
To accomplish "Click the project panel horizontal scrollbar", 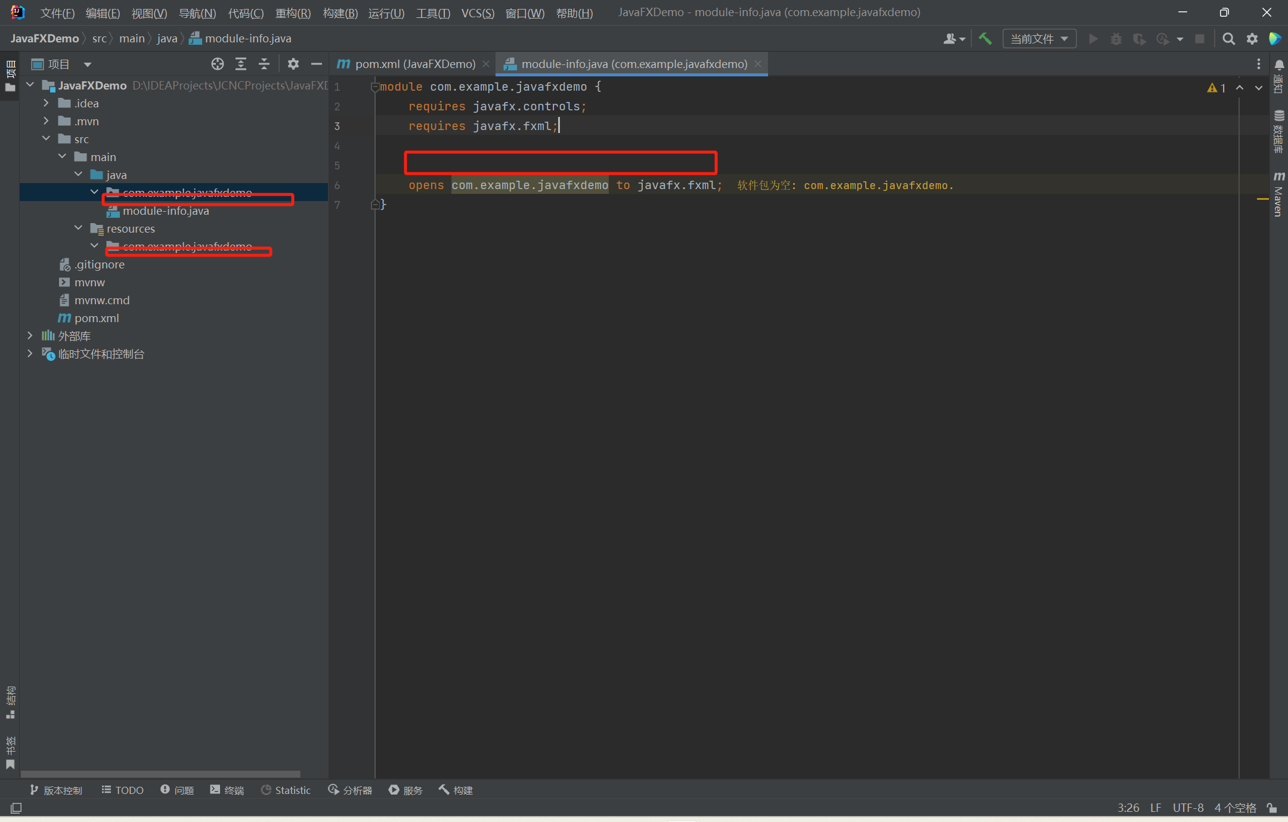I will [x=161, y=774].
